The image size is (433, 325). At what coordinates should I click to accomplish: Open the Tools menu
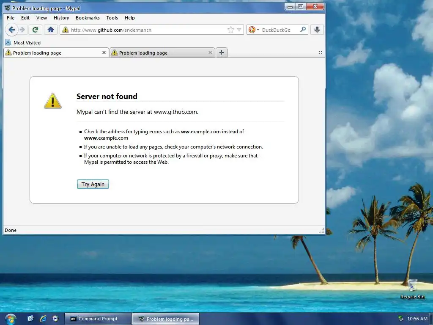[x=112, y=18]
